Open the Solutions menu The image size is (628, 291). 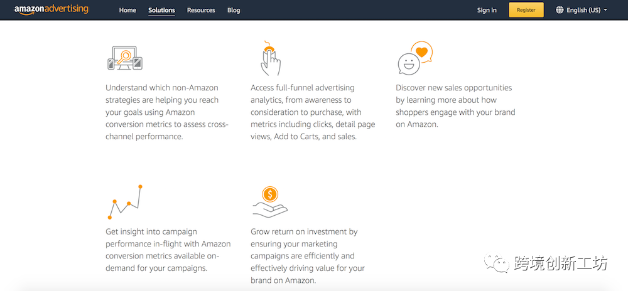click(161, 10)
